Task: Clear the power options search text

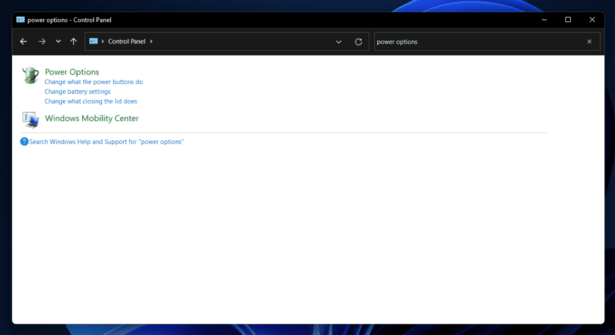Action: click(x=589, y=42)
